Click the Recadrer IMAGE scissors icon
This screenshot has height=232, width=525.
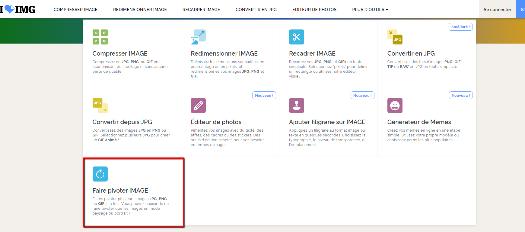[296, 37]
